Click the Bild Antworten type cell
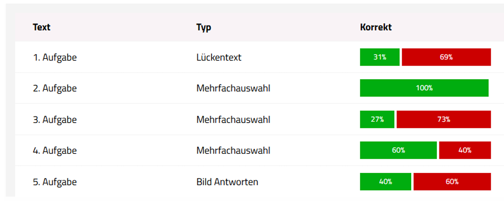The width and height of the screenshot is (504, 201). tap(227, 182)
